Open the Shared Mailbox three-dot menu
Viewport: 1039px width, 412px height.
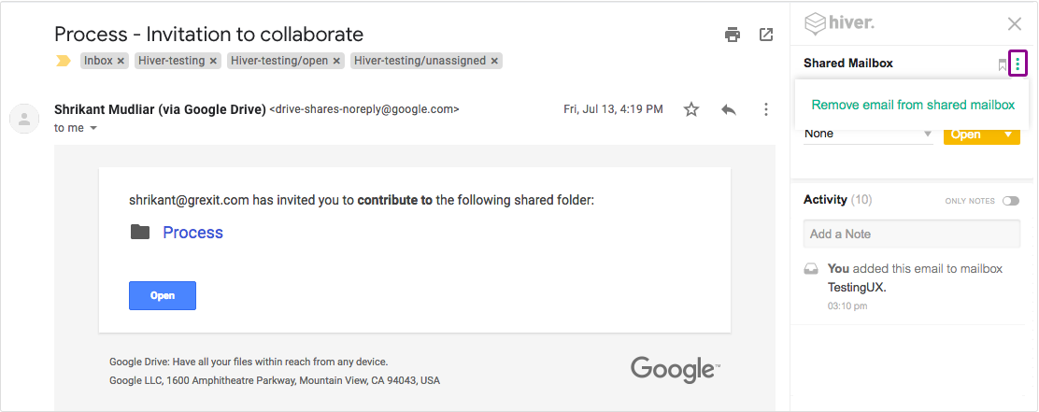coord(1018,64)
